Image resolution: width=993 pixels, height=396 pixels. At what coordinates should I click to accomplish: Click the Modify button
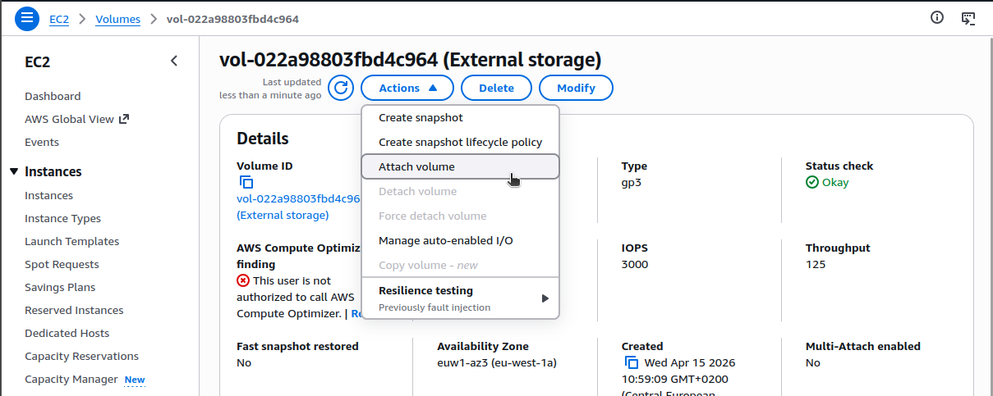[576, 88]
